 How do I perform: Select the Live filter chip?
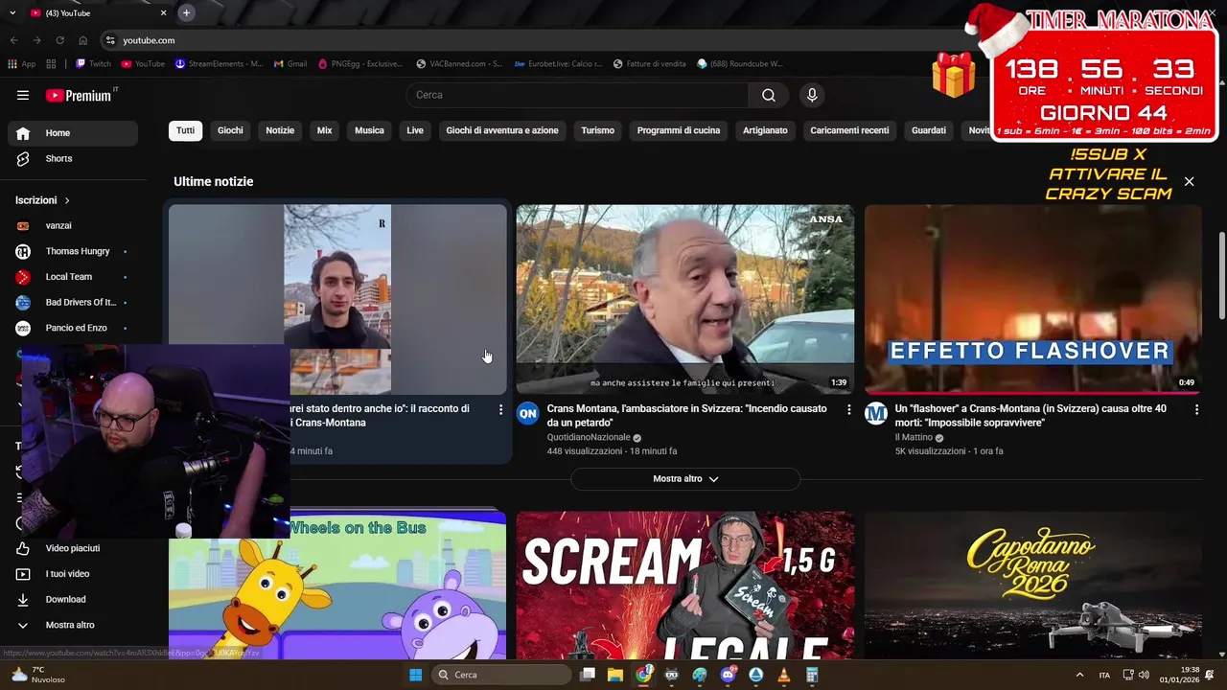[415, 130]
